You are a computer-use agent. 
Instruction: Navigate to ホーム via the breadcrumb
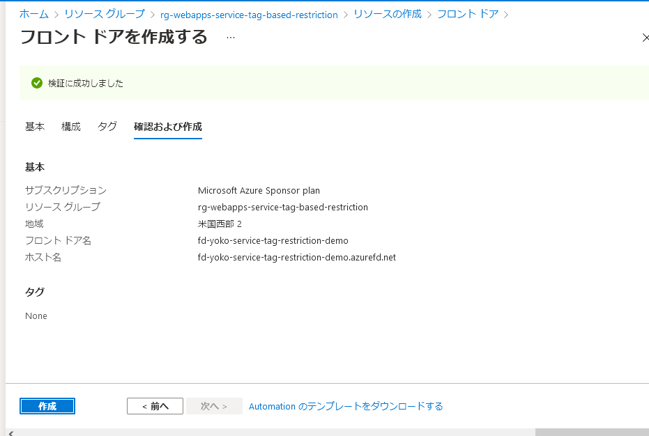pos(33,14)
